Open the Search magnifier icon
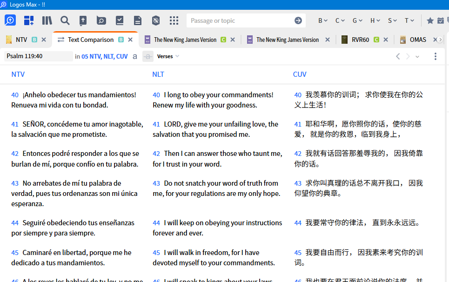The width and height of the screenshot is (449, 282). (65, 20)
